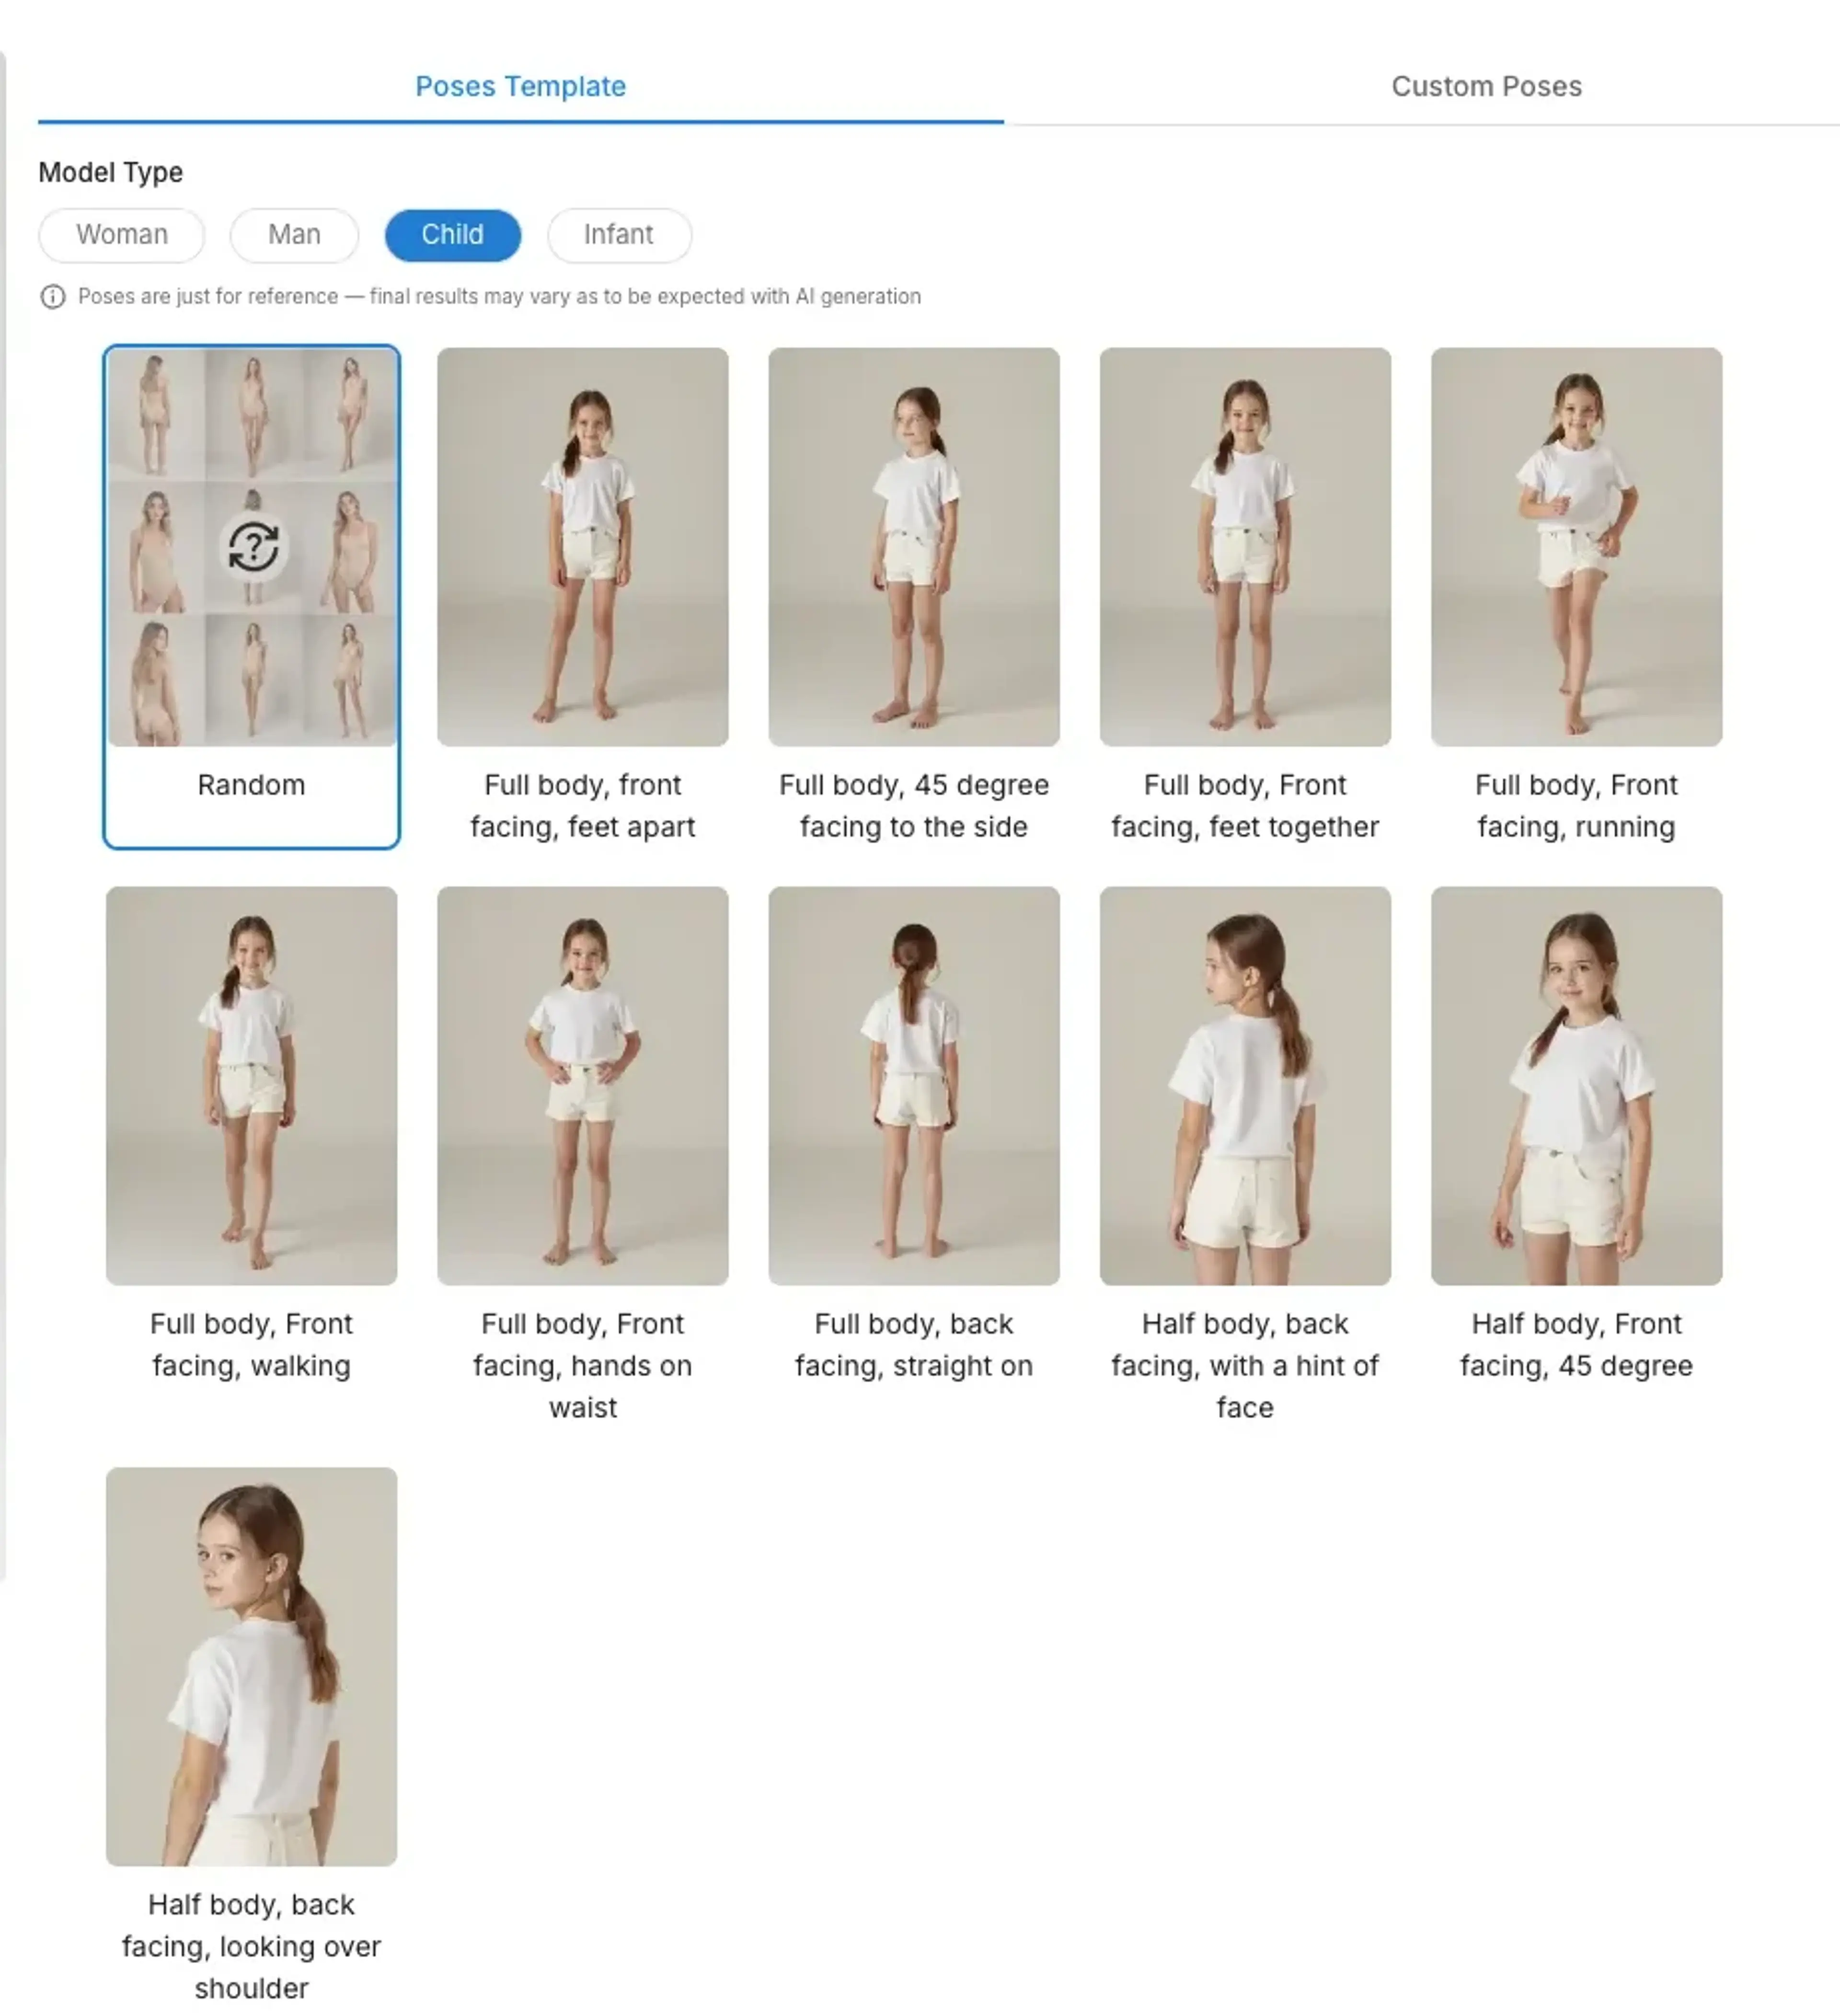Choose the front facing walking pose
1840x2016 pixels.
(251, 1085)
